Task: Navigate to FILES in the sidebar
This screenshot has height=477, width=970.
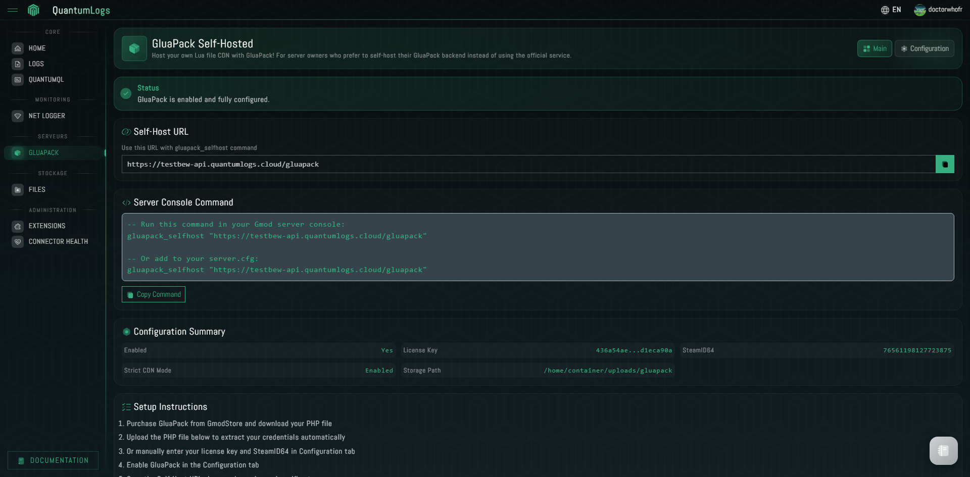Action: point(37,190)
